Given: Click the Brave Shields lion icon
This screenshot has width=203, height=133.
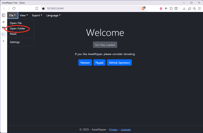Looking at the screenshot, I should [143, 8].
